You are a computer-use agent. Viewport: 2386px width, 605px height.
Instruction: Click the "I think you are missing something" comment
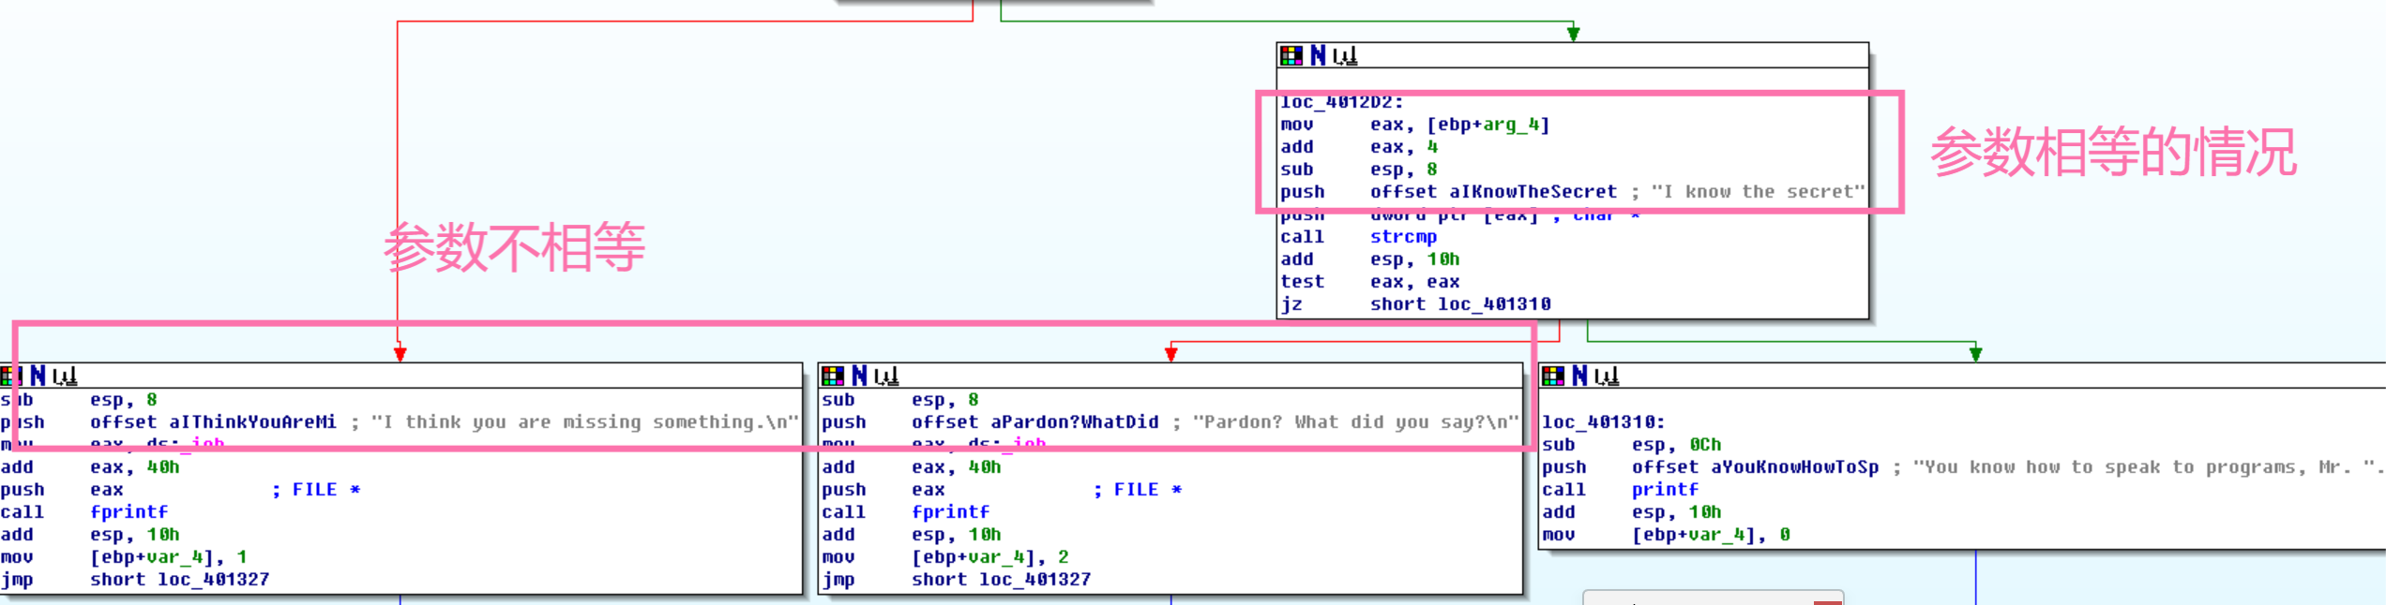coord(584,422)
